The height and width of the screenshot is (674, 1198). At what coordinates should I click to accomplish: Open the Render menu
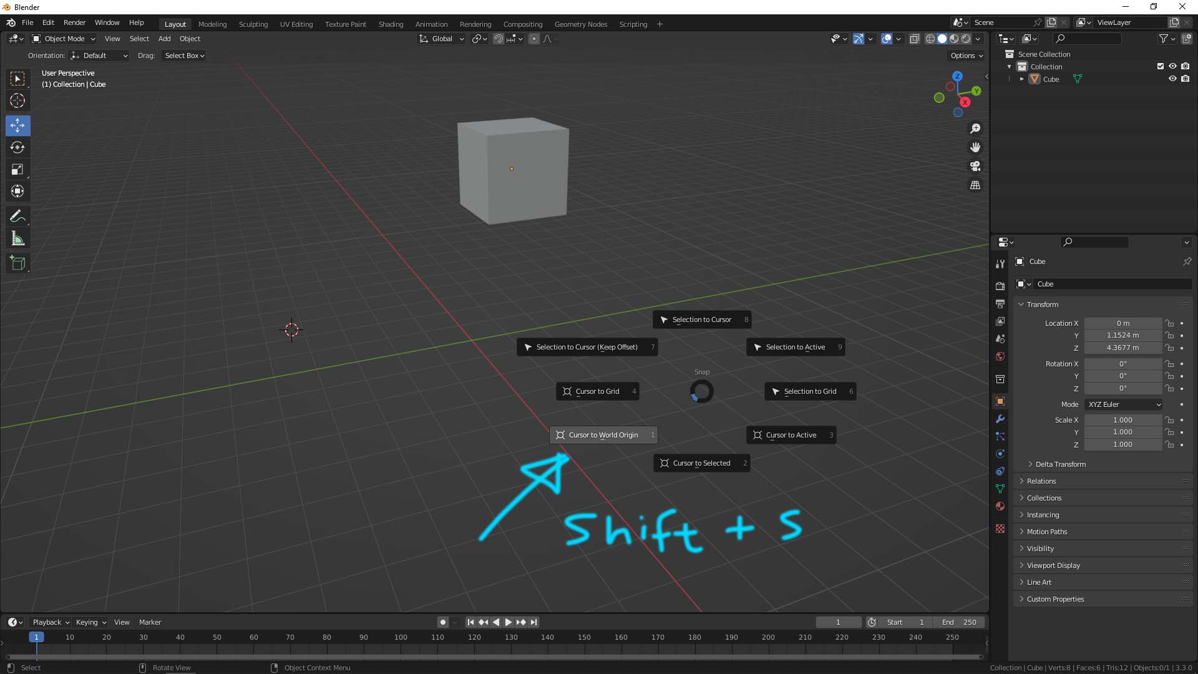[x=74, y=22]
